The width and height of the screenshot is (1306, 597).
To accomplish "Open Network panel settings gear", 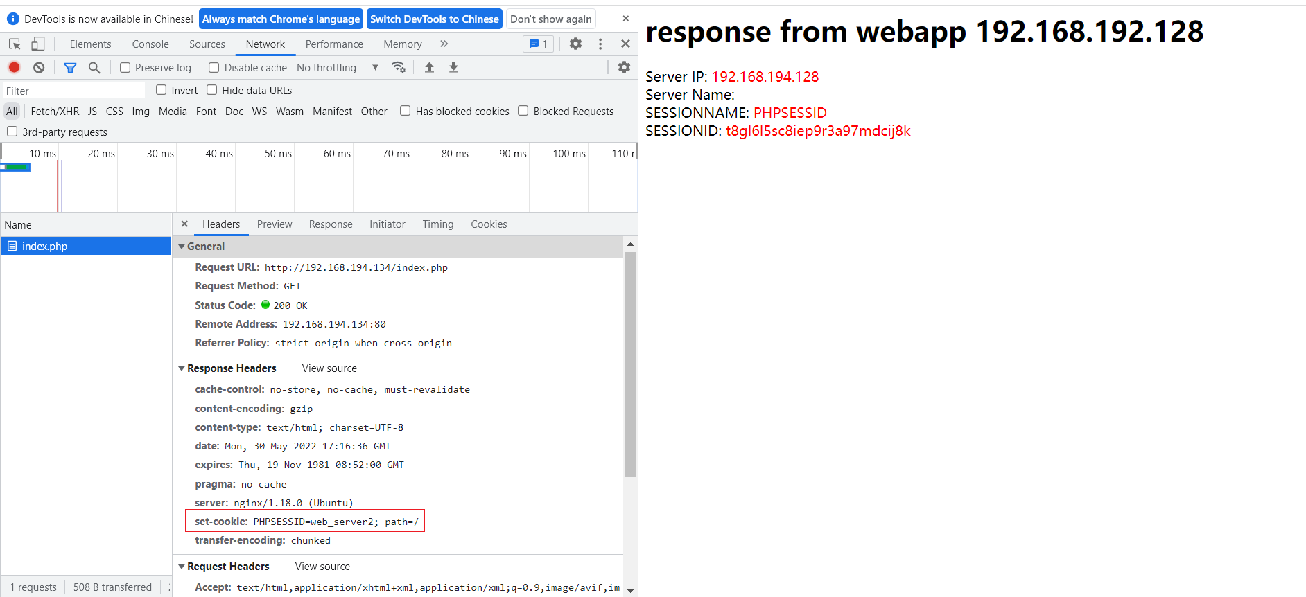I will tap(624, 67).
